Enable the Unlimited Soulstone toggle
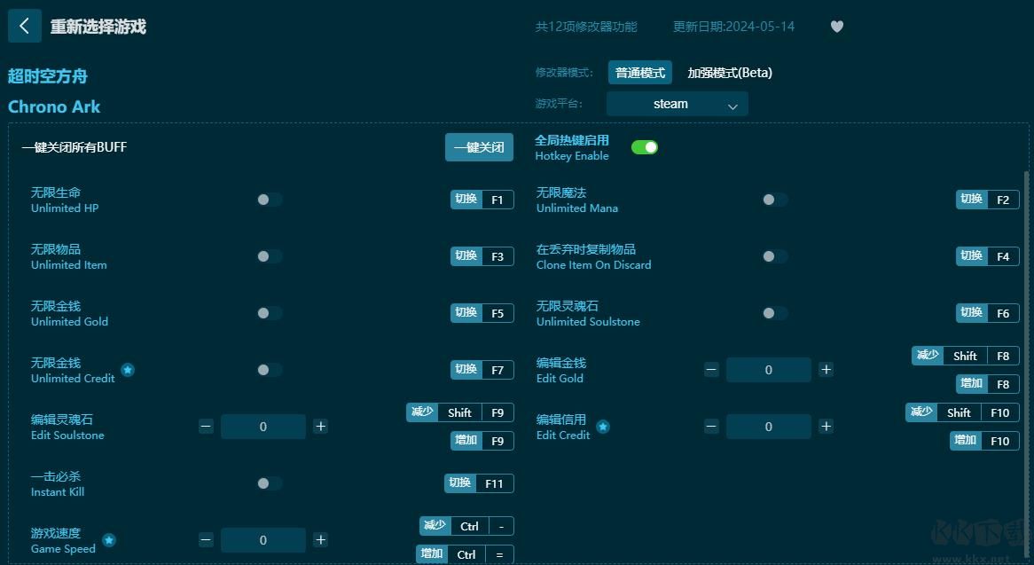 click(x=772, y=313)
